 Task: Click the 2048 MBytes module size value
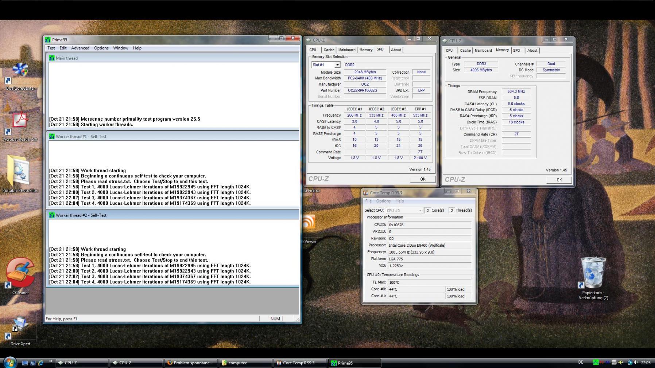click(365, 72)
